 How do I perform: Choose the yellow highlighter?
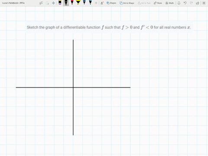pos(78,2)
